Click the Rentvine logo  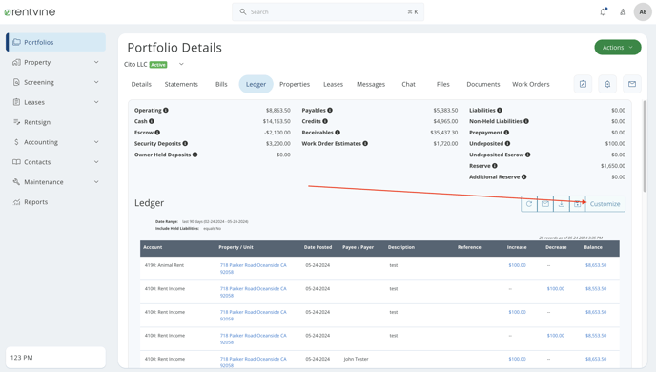[x=30, y=12]
